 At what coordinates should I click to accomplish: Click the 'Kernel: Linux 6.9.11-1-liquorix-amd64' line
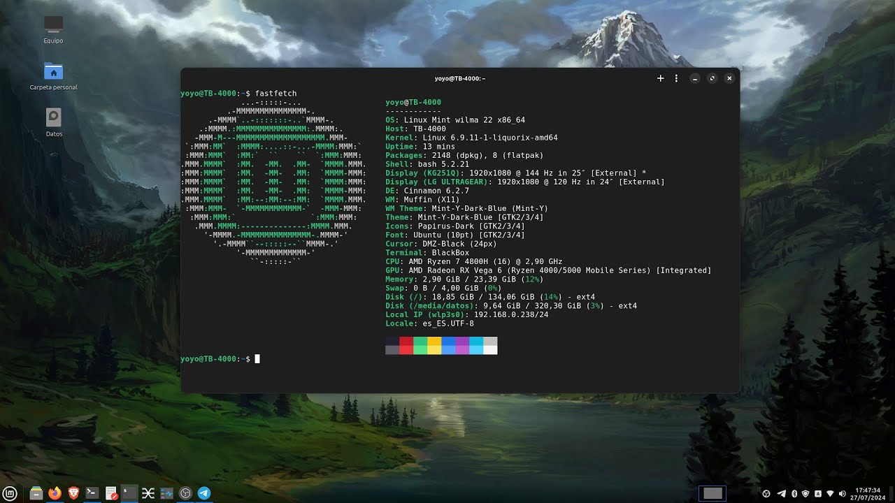[471, 138]
